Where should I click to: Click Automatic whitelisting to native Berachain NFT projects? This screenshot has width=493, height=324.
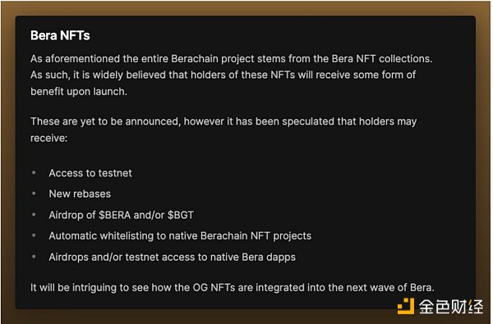(x=180, y=235)
